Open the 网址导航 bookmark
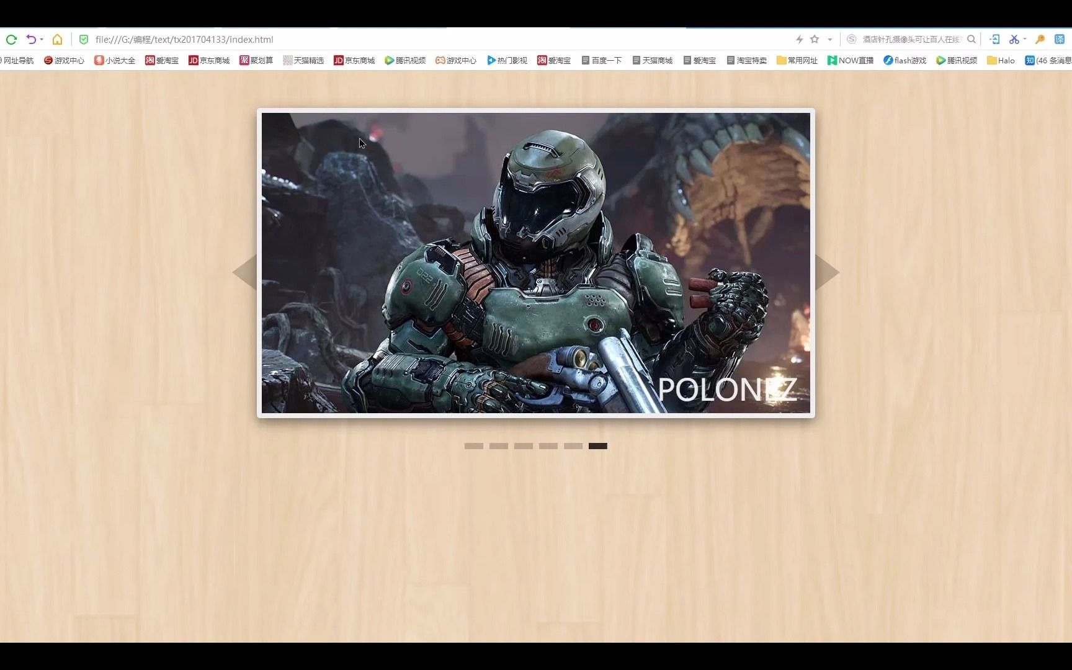 pos(17,61)
